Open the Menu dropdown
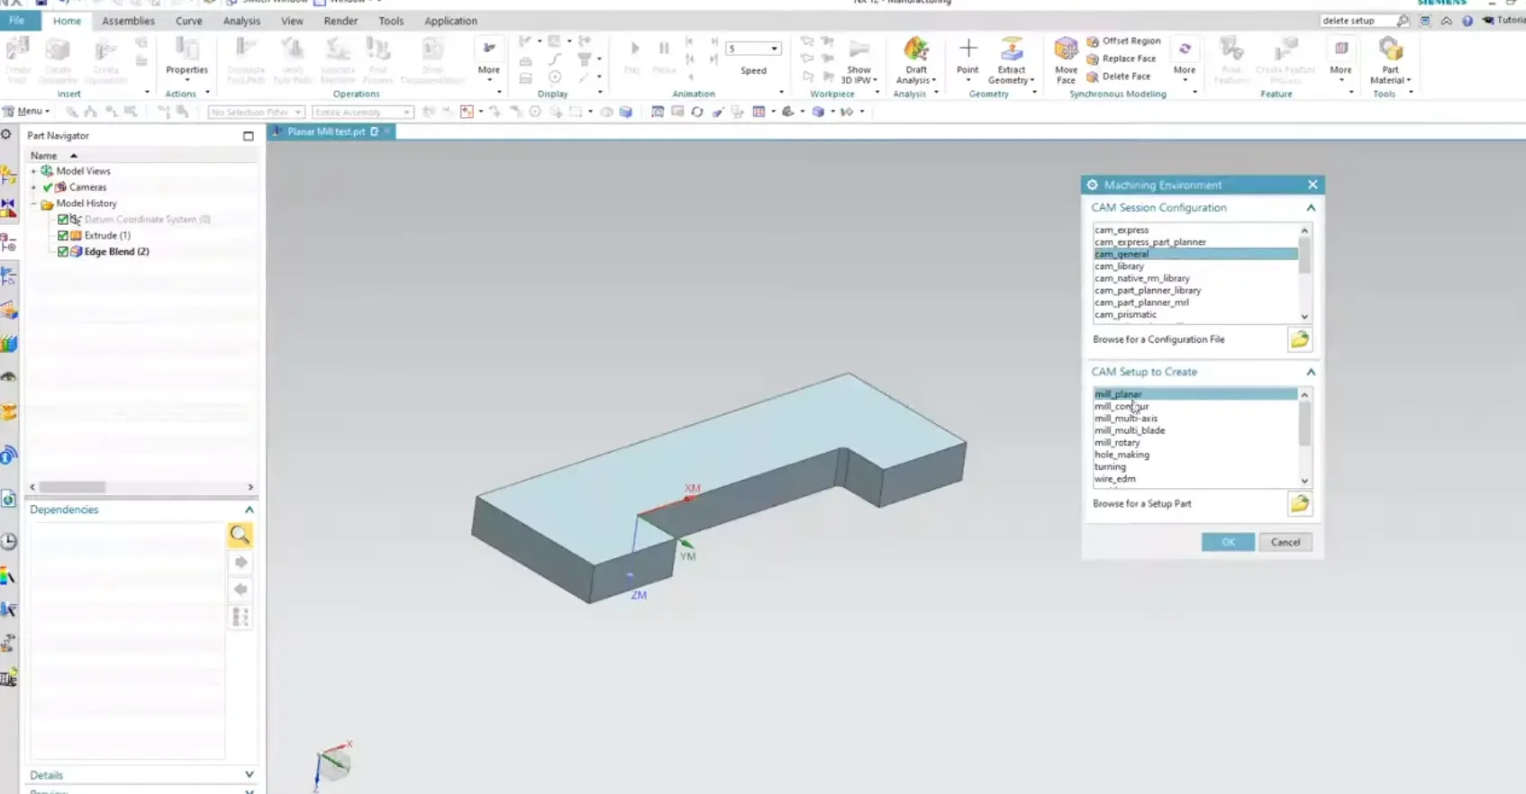Image resolution: width=1526 pixels, height=794 pixels. [26, 111]
